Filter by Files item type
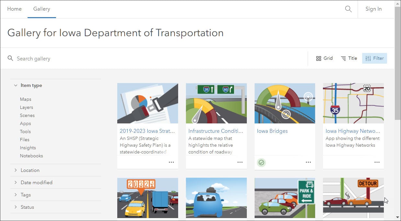This screenshot has width=401, height=221. point(25,140)
